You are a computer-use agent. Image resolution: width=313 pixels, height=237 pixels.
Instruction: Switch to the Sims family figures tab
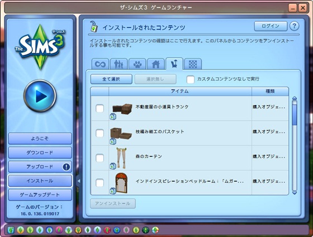pos(118,64)
